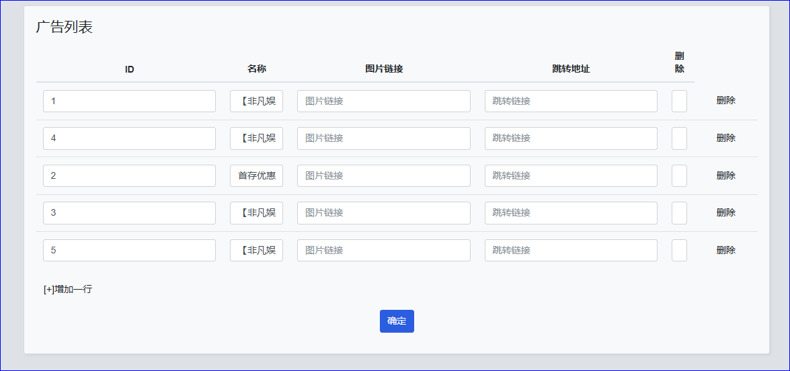The height and width of the screenshot is (371, 790).
Task: Click the 跳转链接 input in ID 5 row
Action: (x=571, y=251)
